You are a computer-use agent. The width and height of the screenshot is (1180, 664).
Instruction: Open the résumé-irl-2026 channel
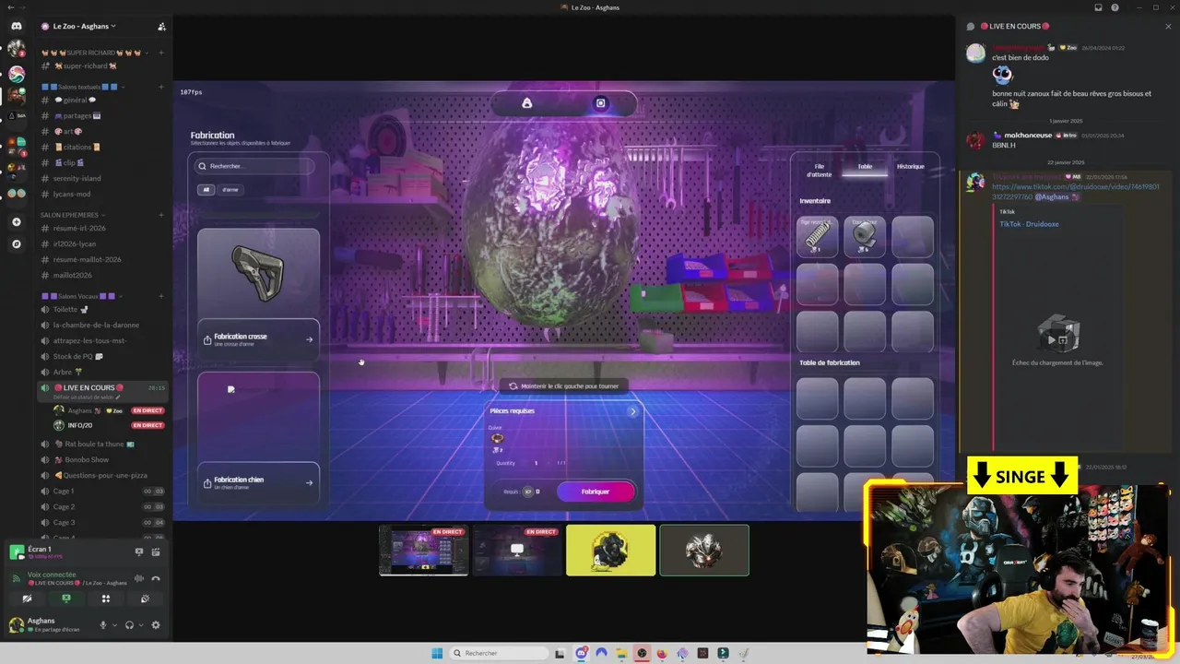[x=102, y=228]
